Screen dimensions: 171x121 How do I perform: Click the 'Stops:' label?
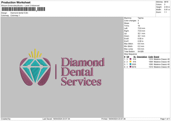(x=127, y=23)
